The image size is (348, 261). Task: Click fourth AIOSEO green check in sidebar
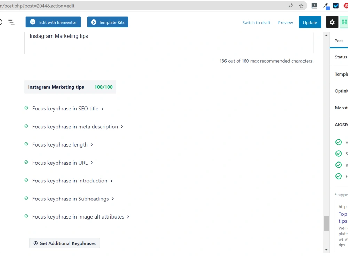(339, 176)
